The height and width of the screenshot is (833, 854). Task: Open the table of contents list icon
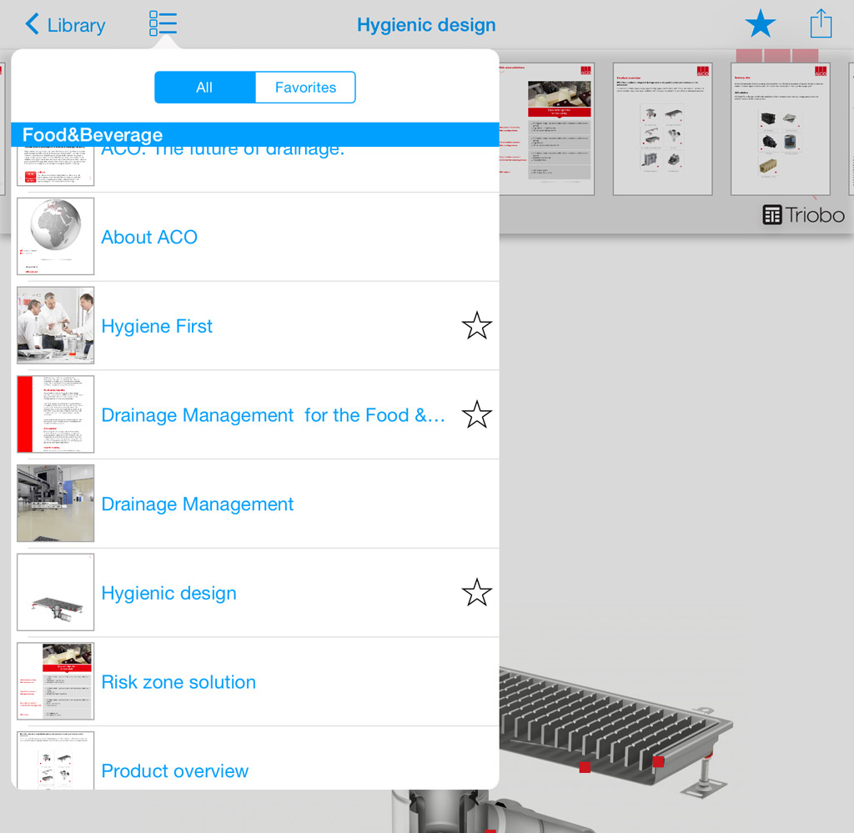click(x=163, y=24)
